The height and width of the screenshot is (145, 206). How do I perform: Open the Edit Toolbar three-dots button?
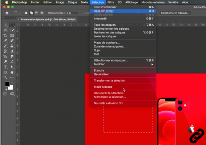(12, 77)
